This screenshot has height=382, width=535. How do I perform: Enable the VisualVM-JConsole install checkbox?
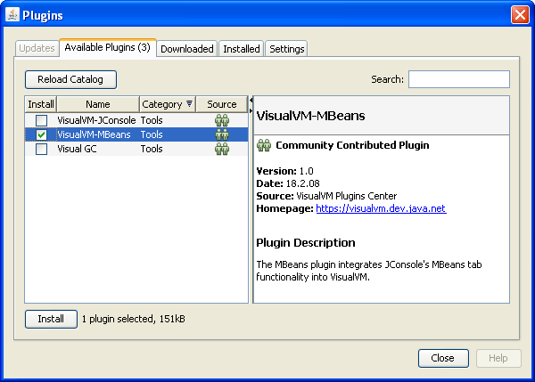41,120
